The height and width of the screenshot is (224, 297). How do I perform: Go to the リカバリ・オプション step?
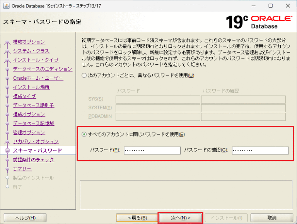36,142
